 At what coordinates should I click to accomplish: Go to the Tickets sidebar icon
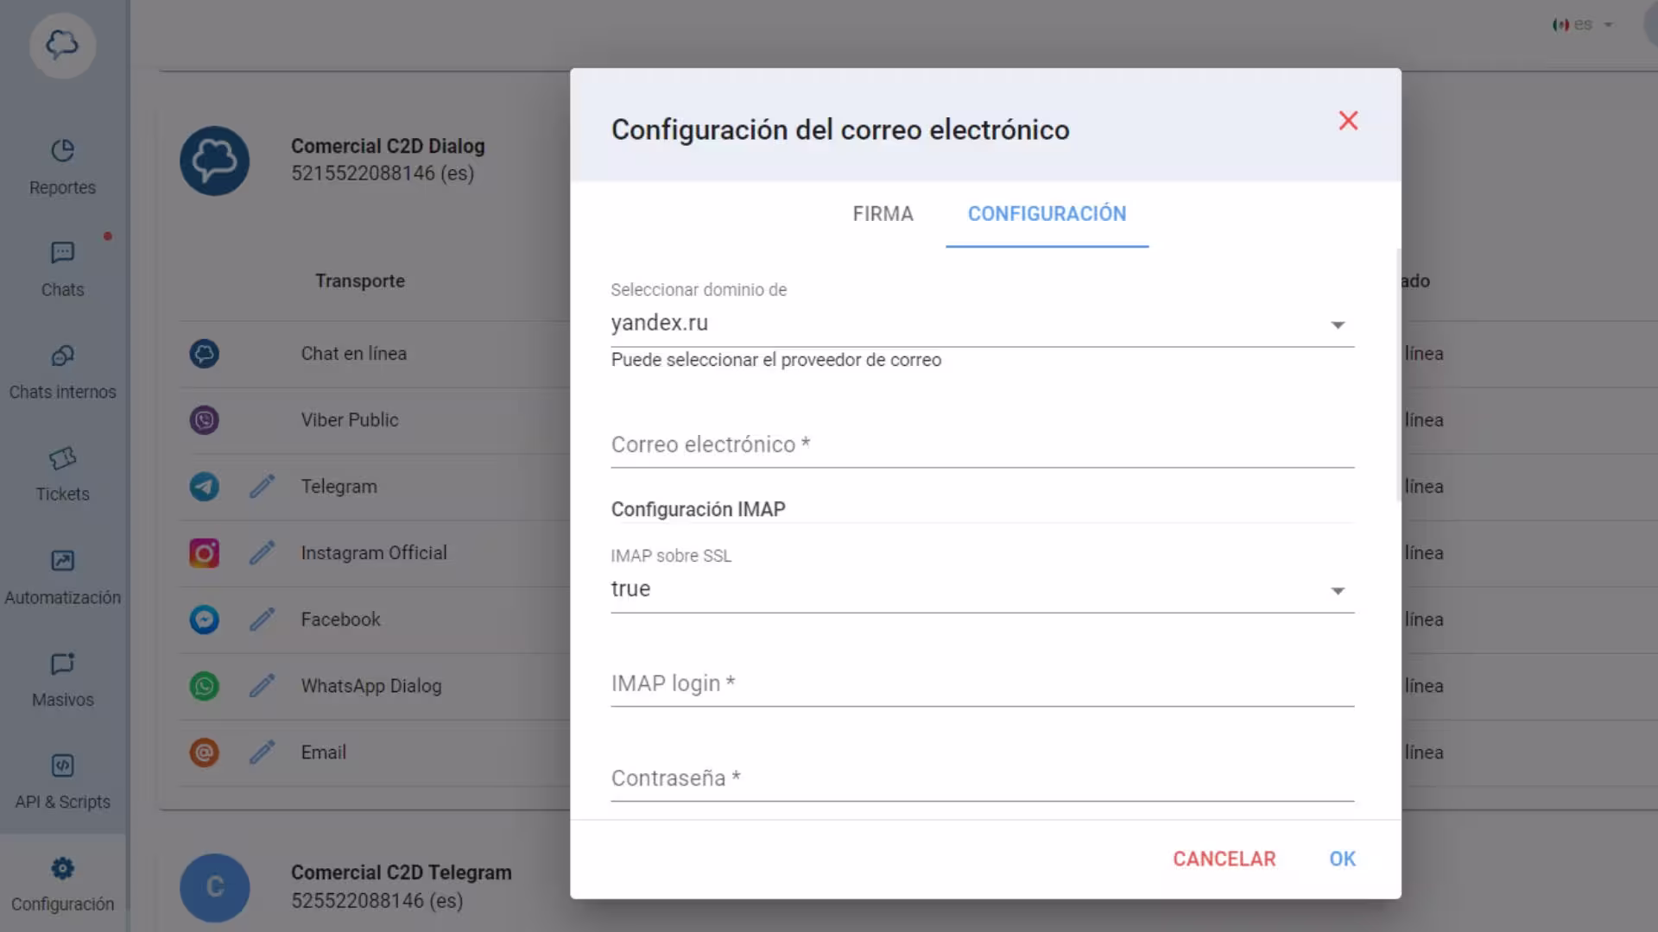point(62,458)
